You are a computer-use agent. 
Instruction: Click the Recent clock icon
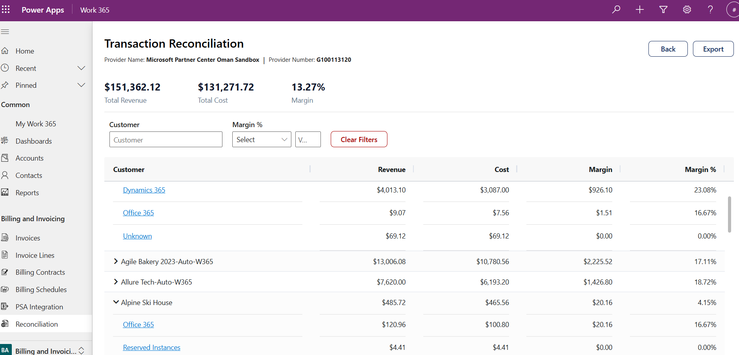5,68
